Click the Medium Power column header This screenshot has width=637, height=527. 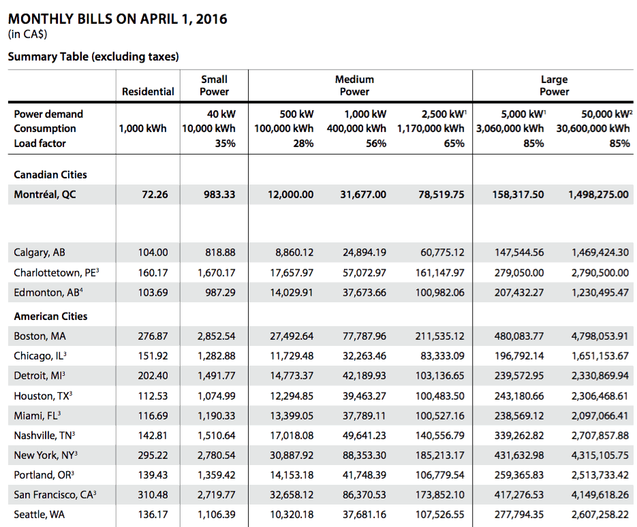tap(354, 86)
